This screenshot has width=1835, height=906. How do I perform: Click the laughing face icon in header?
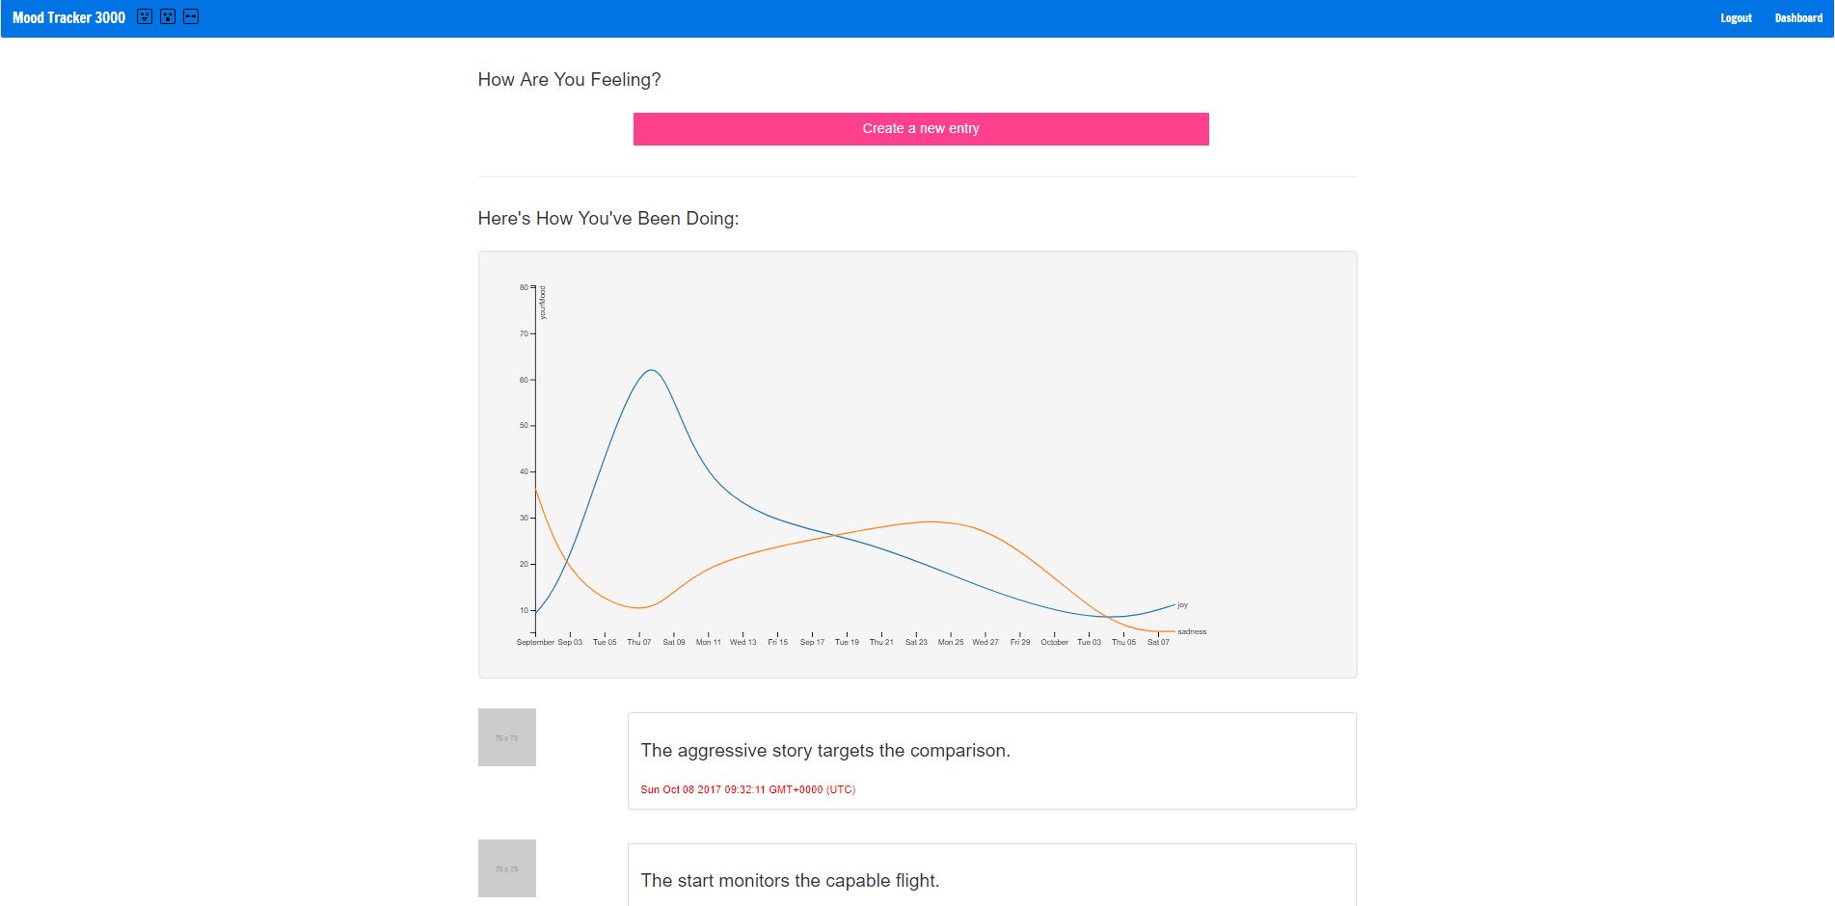145,17
